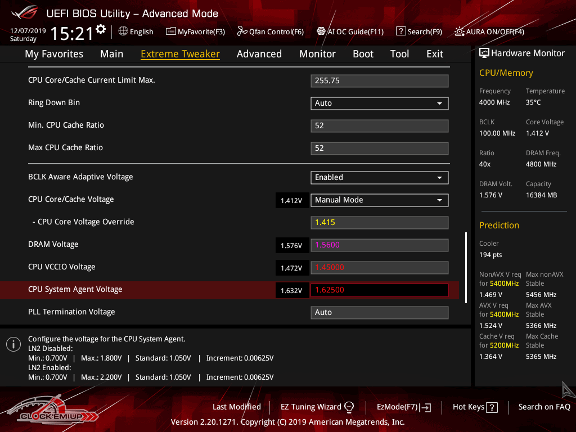Viewport: 576px width, 432px height.
Task: Select the DRAM Voltage input field
Action: 379,245
